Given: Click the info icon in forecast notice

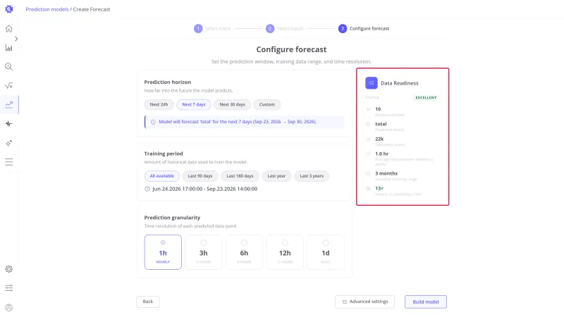Looking at the screenshot, I should pos(153,122).
